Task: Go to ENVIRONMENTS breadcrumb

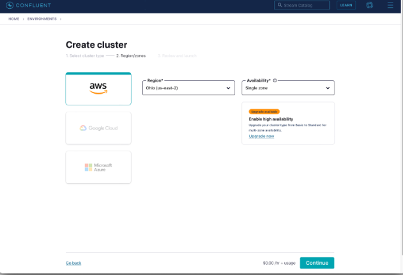Action: pos(42,19)
